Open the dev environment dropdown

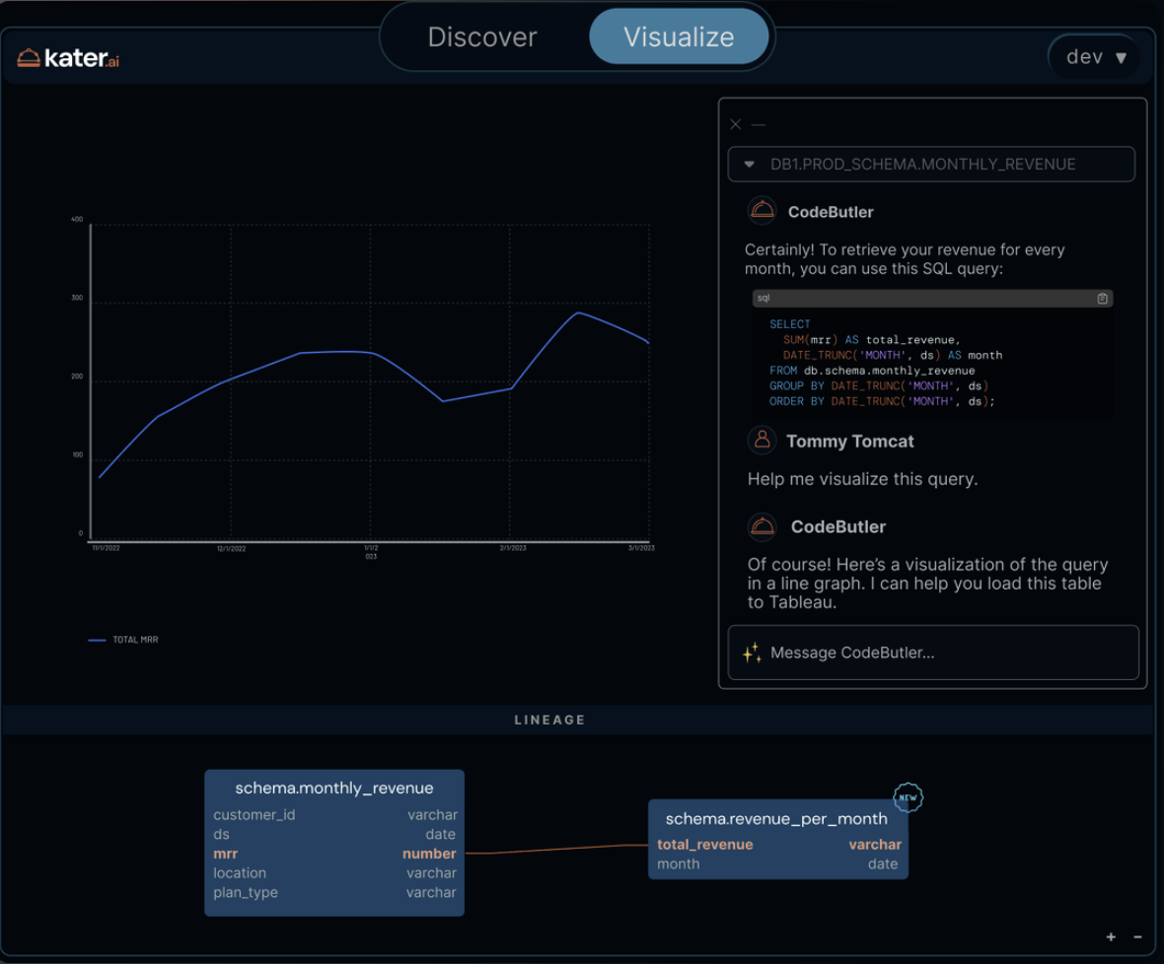point(1096,57)
